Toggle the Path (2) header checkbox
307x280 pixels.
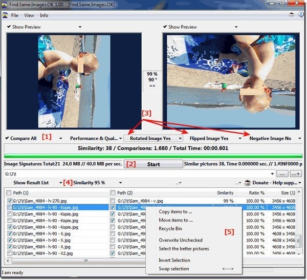click(x=113, y=192)
